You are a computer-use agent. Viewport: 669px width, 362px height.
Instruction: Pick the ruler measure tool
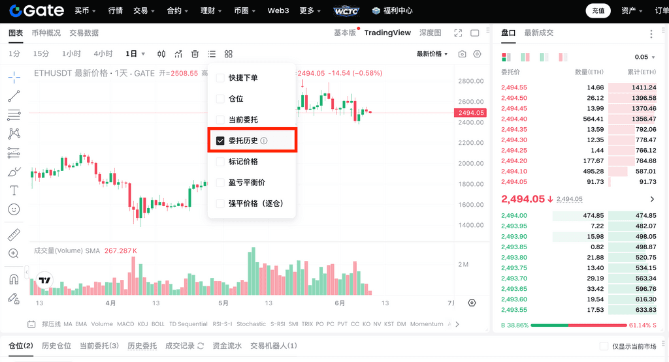(14, 235)
